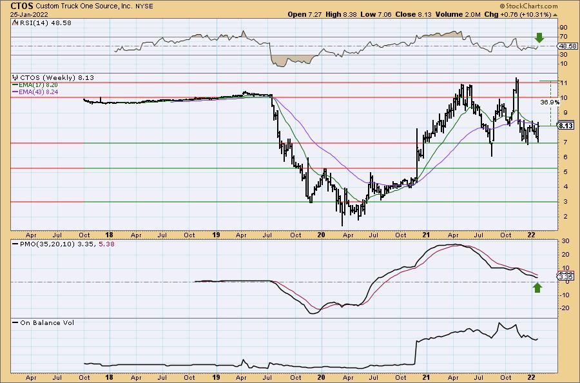Viewport: 580px width, 383px height.
Task: Click the Volume 2.0M value
Action: pyautogui.click(x=458, y=14)
